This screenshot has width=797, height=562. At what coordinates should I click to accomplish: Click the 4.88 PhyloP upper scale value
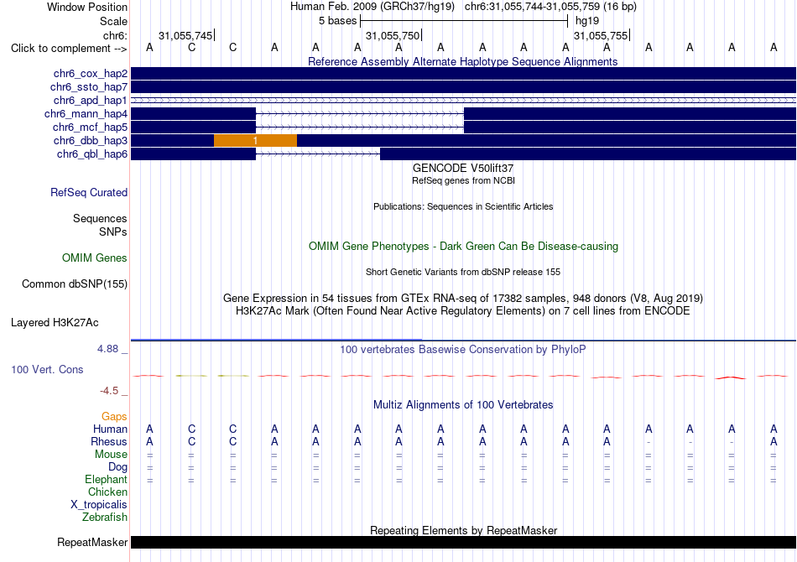coord(107,349)
